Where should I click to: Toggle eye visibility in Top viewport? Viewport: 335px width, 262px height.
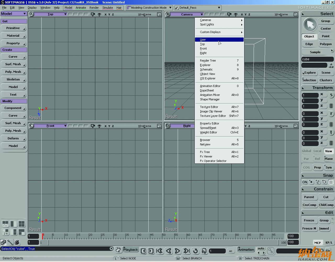click(99, 14)
